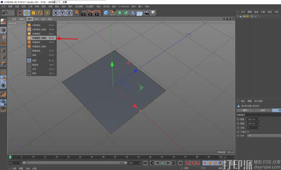The width and height of the screenshot is (281, 170).
Task: Add a light bulb object
Action: pos(153,13)
